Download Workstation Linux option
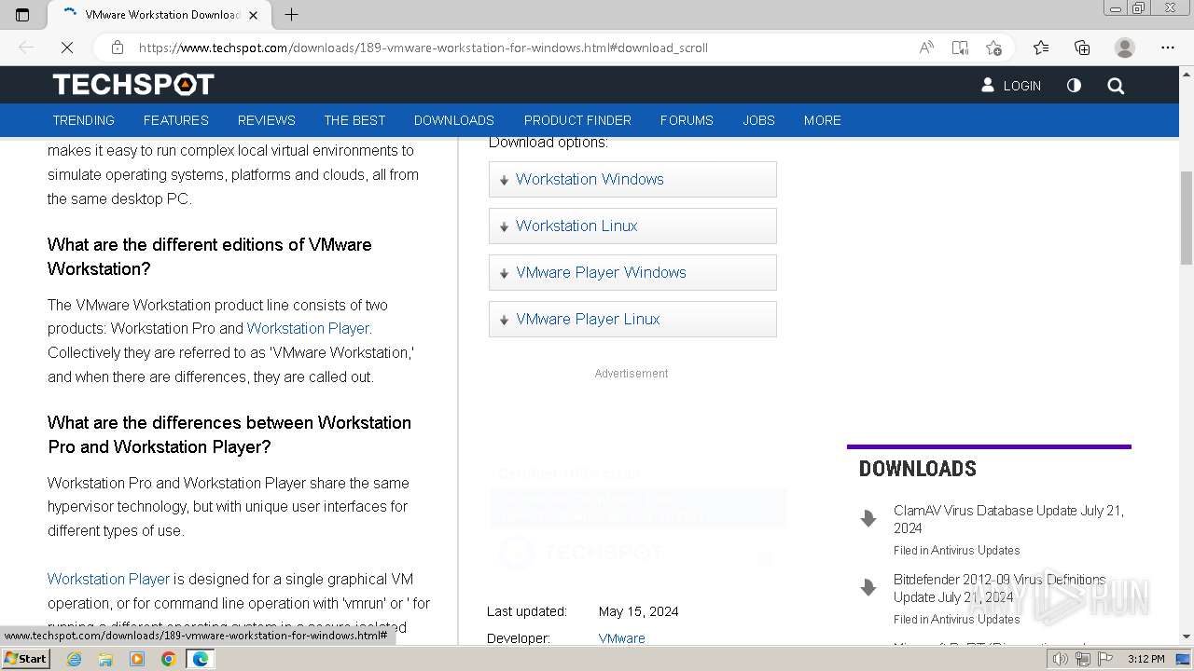The image size is (1194, 671). pyautogui.click(x=632, y=226)
